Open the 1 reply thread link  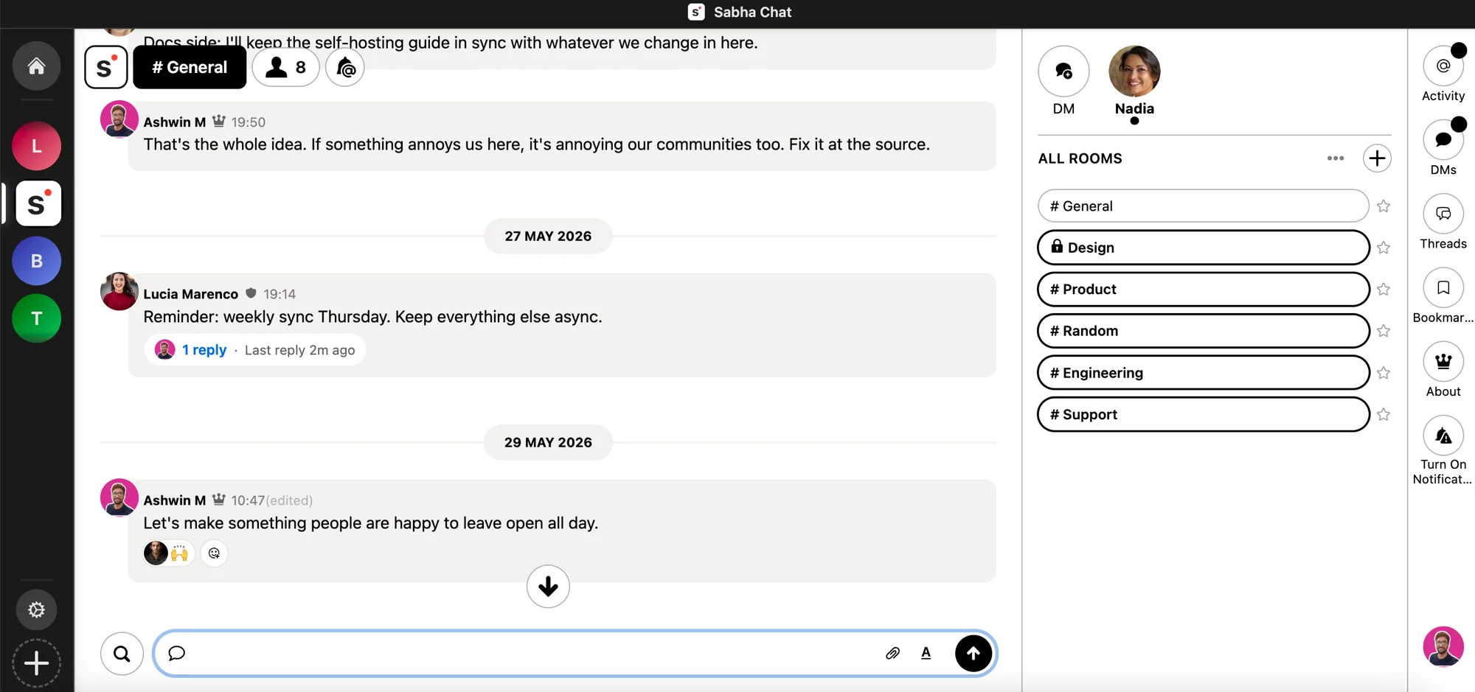coord(204,350)
